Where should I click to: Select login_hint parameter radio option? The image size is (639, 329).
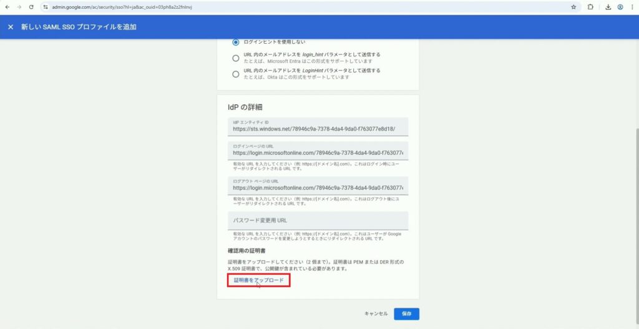[235, 58]
